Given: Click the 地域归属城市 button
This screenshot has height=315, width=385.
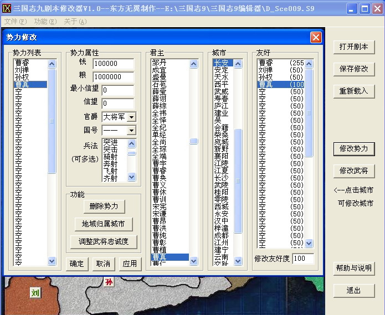Looking at the screenshot, I should click(104, 224).
